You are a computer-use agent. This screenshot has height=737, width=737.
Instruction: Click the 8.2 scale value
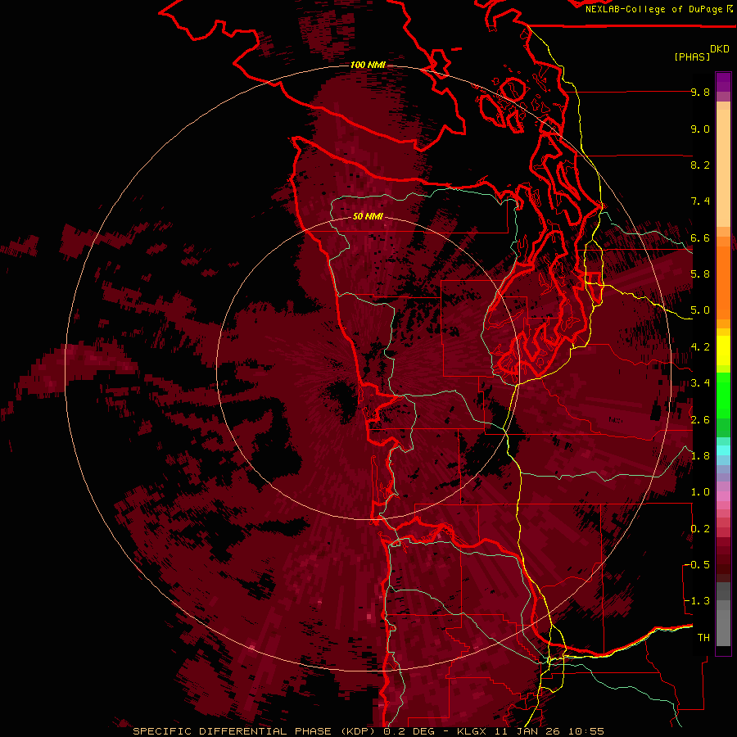(700, 165)
